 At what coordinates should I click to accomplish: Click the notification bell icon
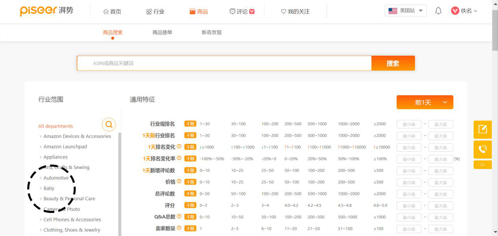pos(438,11)
